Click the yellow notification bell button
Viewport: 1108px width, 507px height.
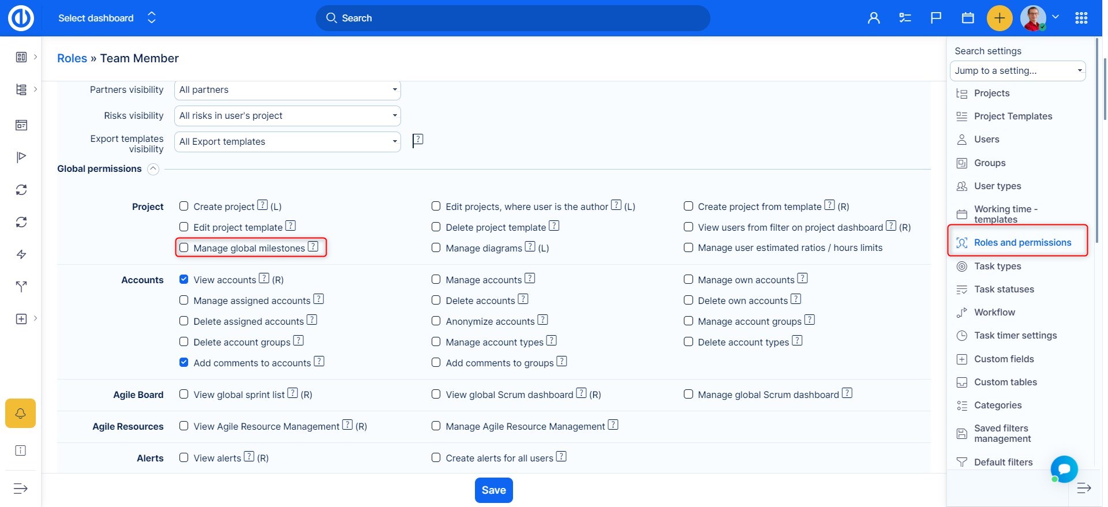[20, 413]
